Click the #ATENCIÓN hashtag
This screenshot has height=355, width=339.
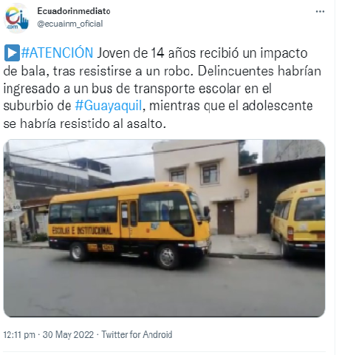(57, 53)
